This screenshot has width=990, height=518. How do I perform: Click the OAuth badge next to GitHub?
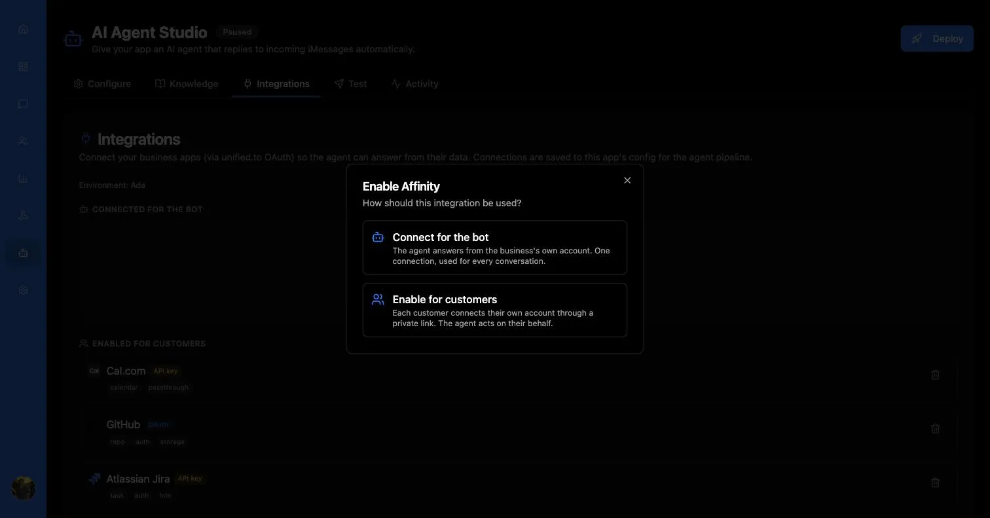point(158,424)
